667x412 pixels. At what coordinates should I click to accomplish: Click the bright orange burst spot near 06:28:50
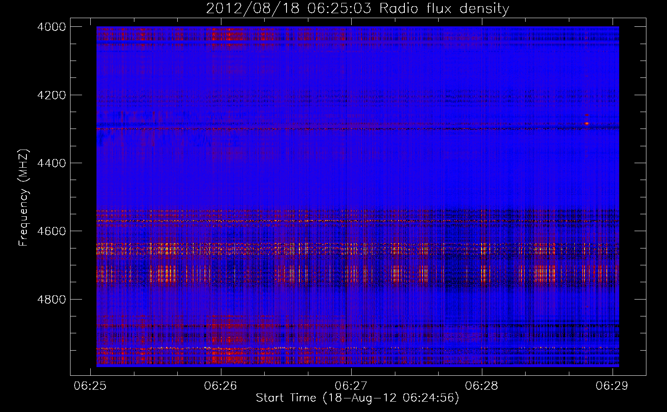[x=587, y=123]
